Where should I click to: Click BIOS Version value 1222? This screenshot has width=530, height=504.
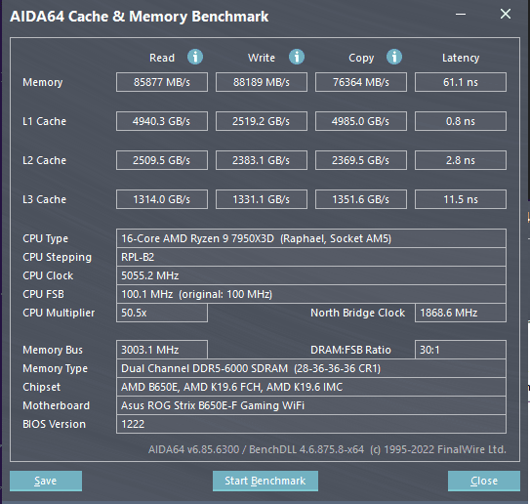pyautogui.click(x=311, y=424)
